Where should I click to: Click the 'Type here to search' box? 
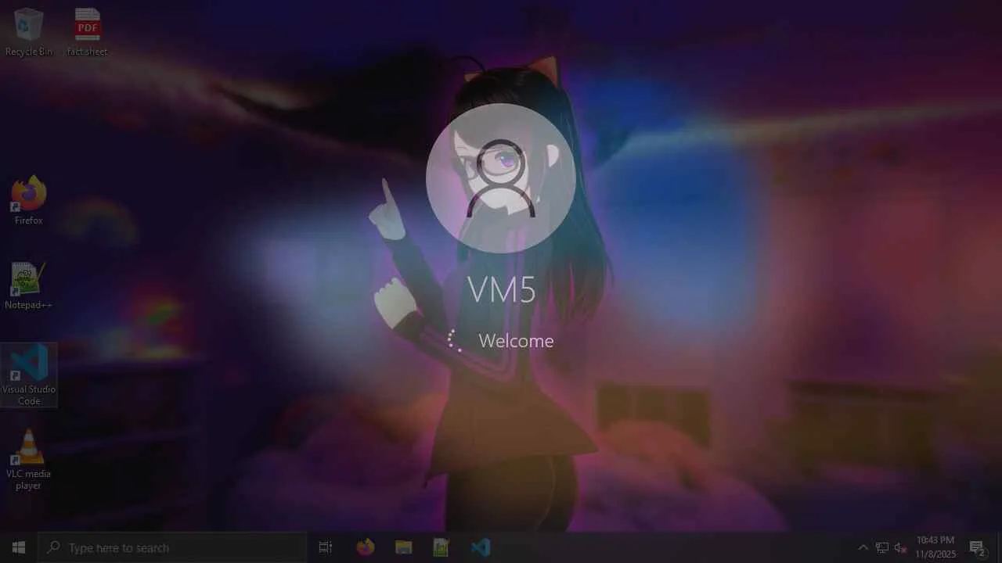click(x=172, y=547)
